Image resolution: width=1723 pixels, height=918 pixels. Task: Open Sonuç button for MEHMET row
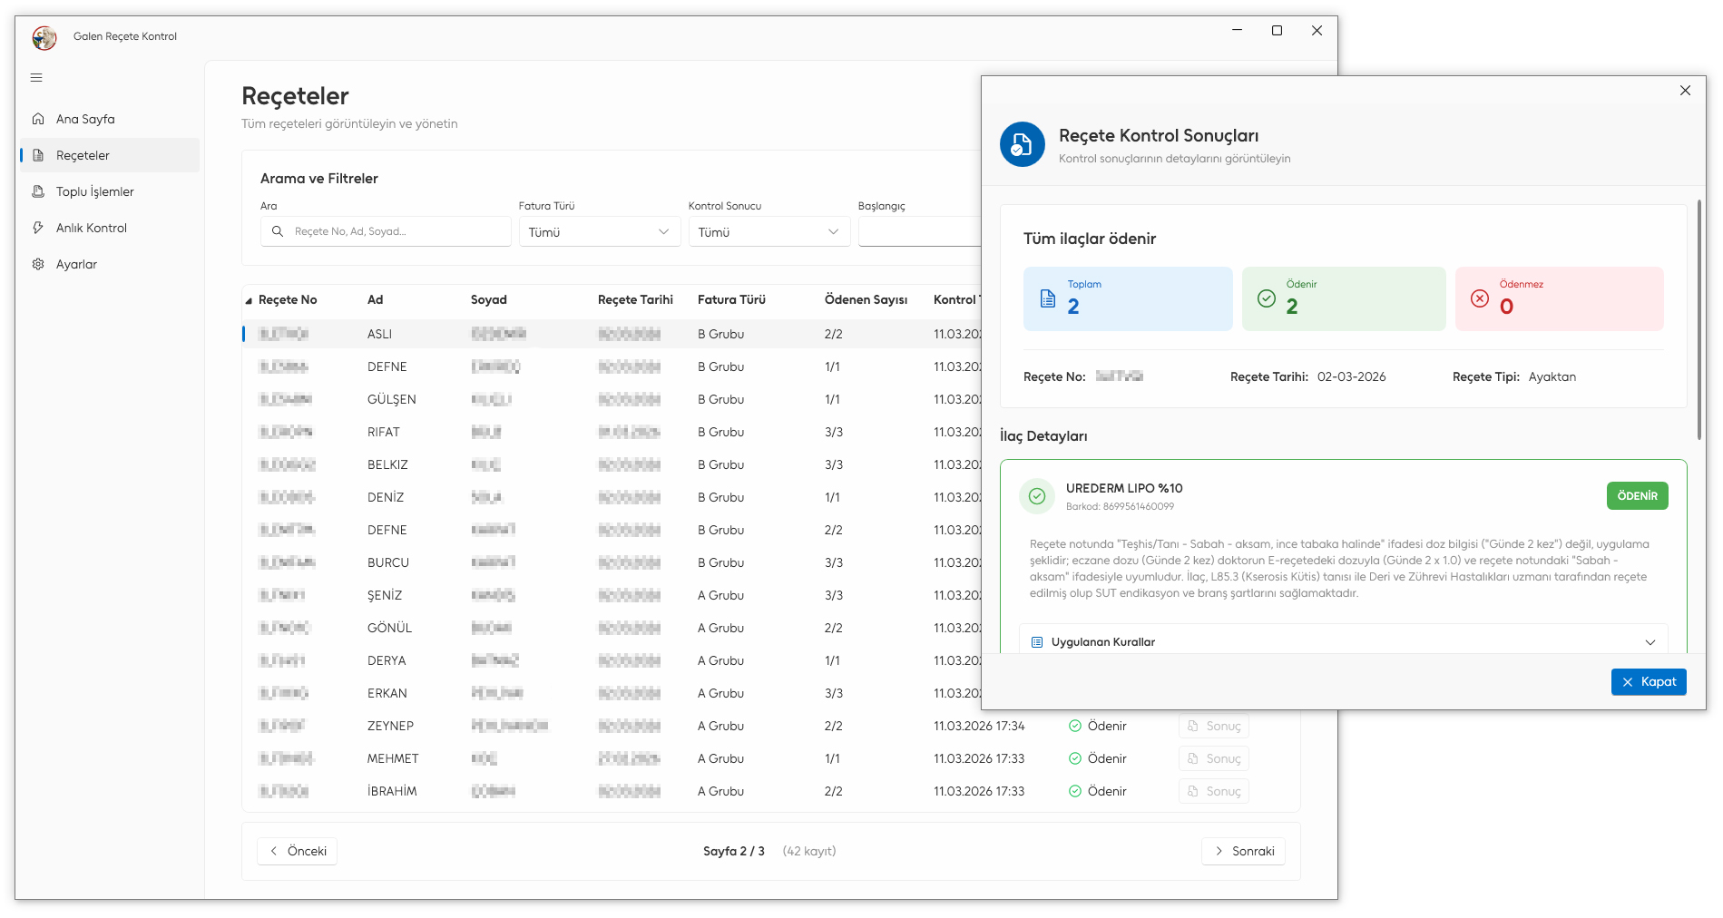tap(1214, 758)
